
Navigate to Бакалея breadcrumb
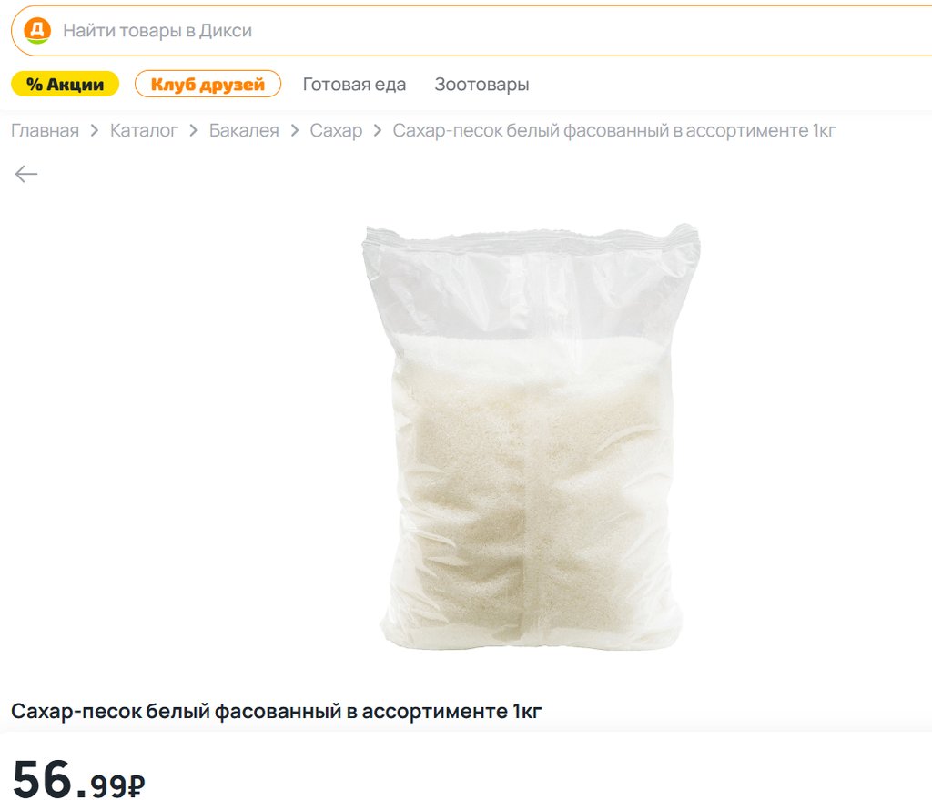pyautogui.click(x=244, y=131)
